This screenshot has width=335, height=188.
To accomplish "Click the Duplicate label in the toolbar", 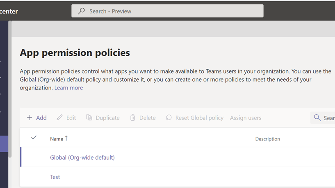I will point(107,118).
